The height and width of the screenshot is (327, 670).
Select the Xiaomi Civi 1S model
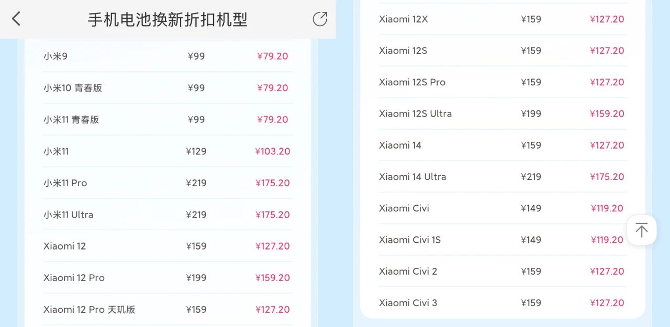point(410,240)
